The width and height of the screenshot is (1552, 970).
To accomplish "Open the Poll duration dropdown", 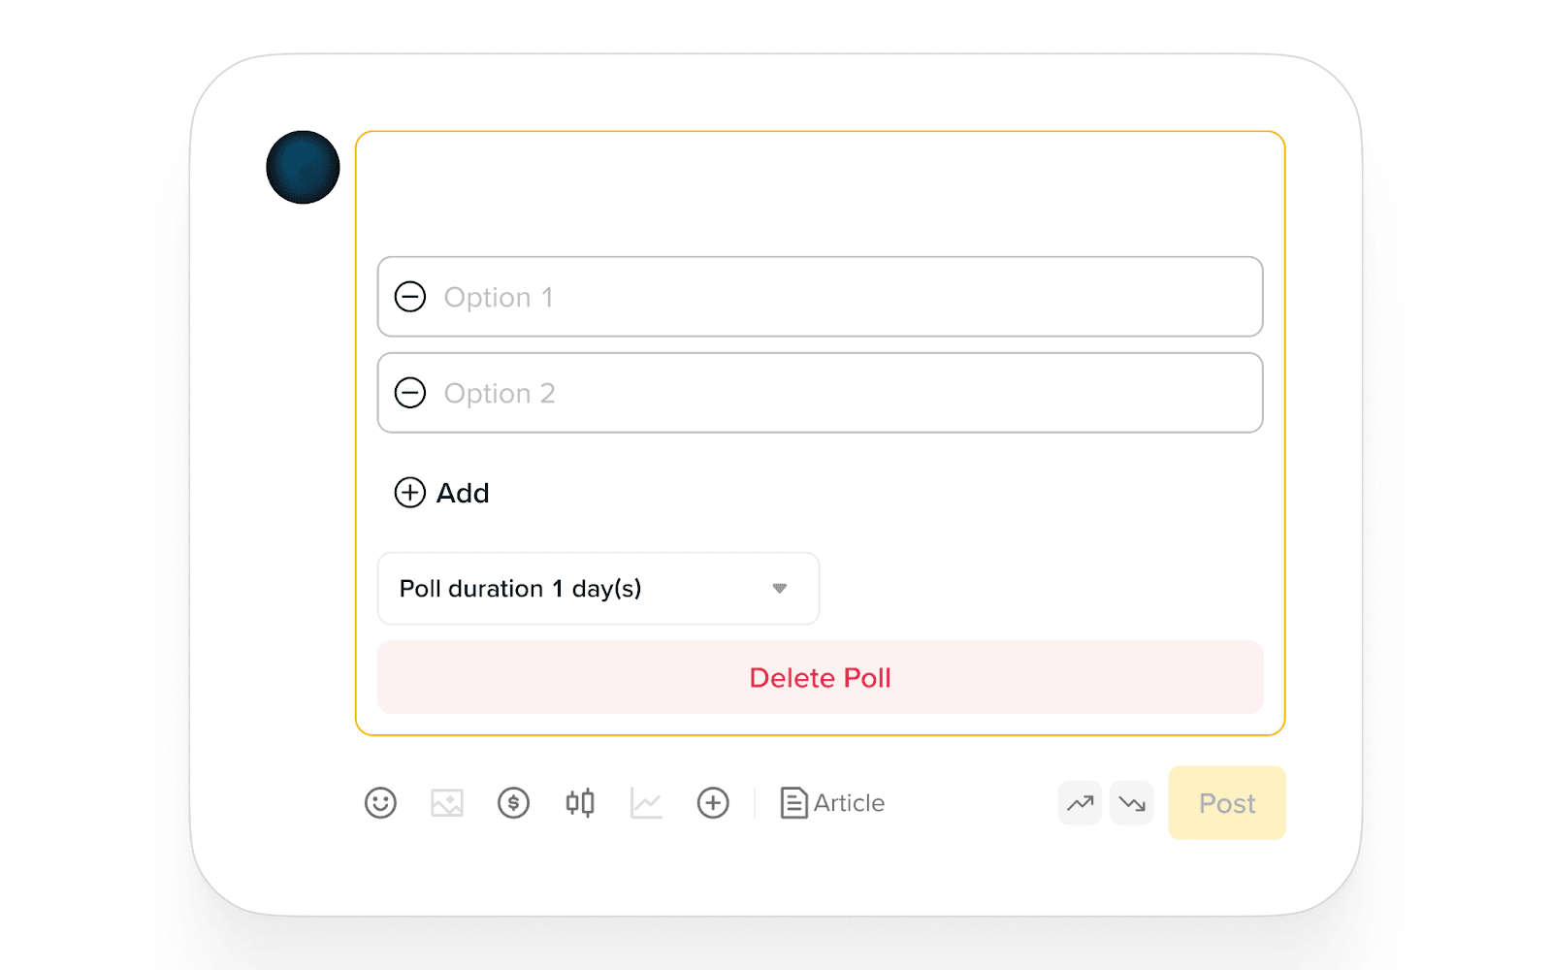I will click(582, 589).
